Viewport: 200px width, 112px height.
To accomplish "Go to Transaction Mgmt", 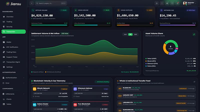I will 13,62.
